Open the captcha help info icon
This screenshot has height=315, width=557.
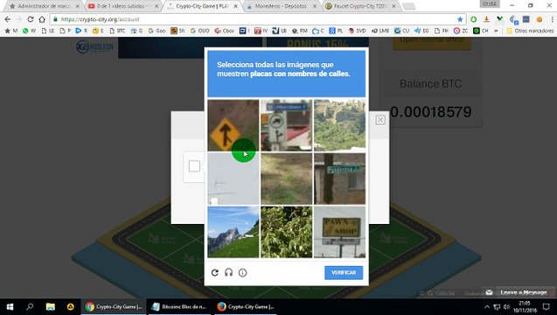tap(242, 273)
